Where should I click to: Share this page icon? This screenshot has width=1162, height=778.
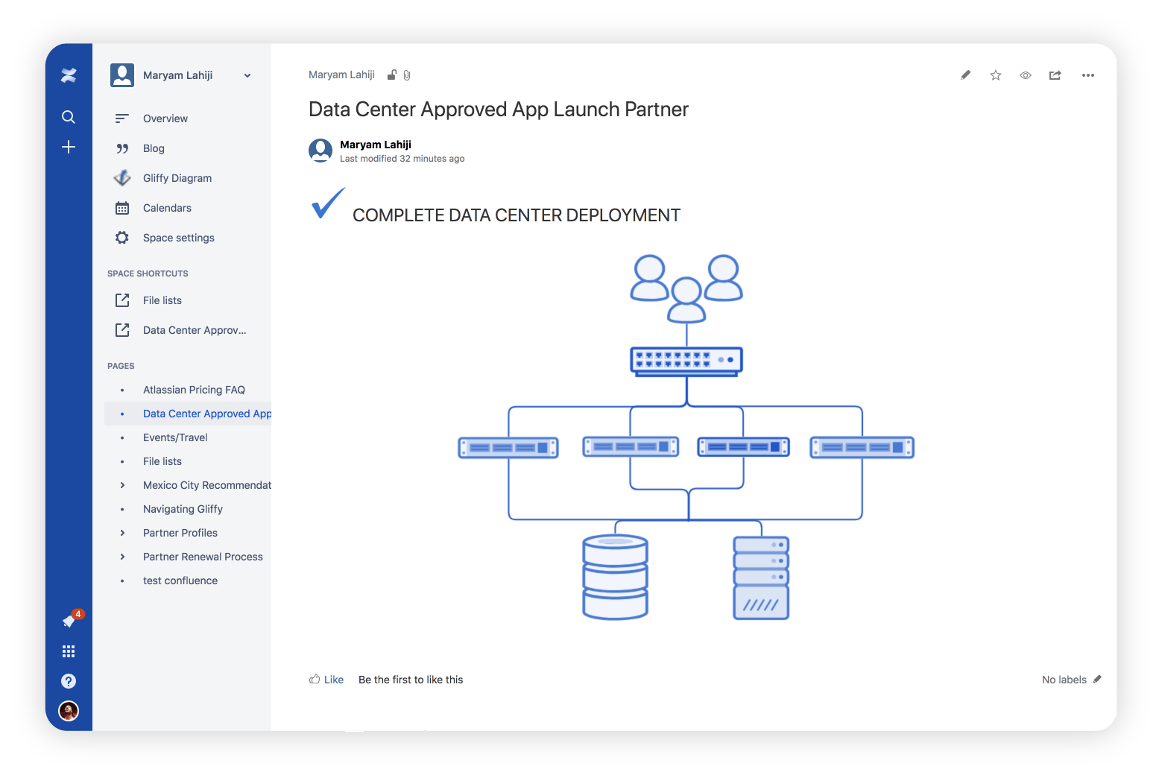1055,75
